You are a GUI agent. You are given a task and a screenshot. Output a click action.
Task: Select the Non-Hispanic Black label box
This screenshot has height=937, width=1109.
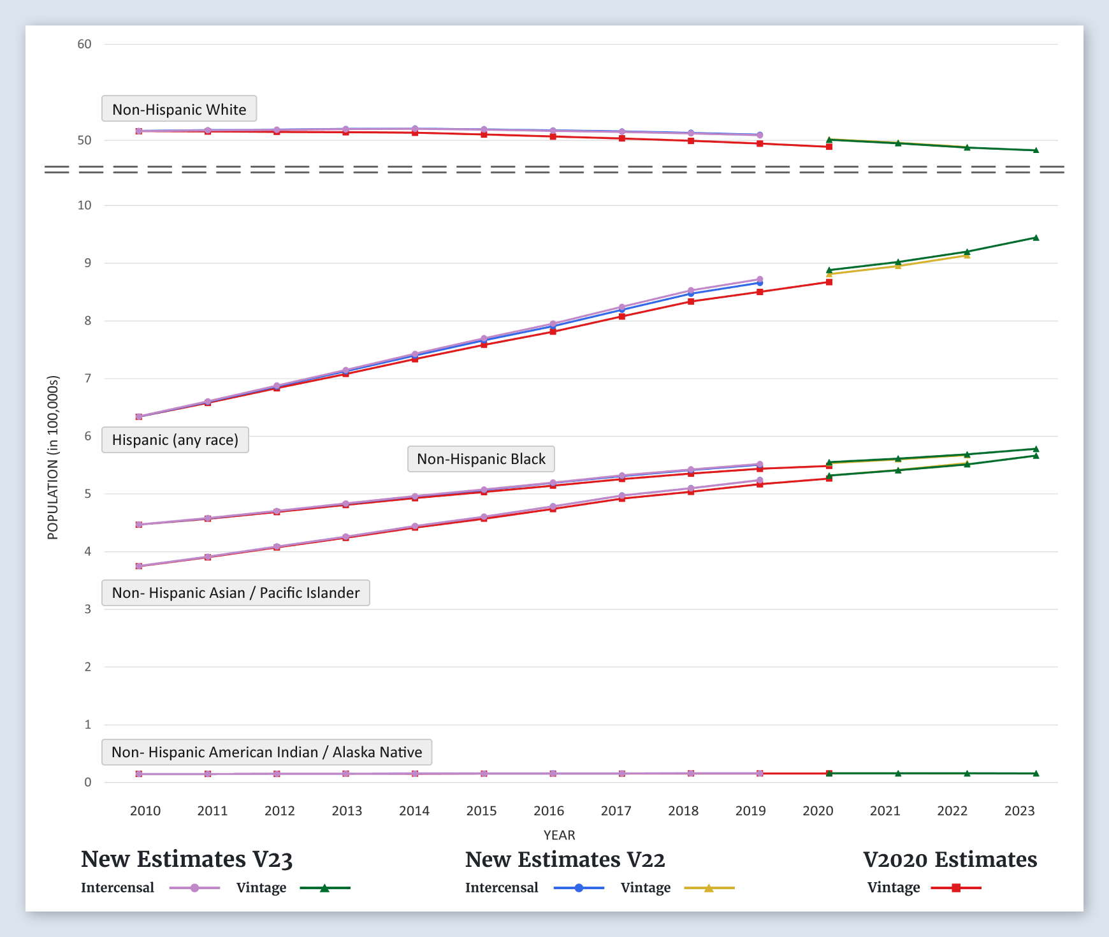click(x=481, y=459)
